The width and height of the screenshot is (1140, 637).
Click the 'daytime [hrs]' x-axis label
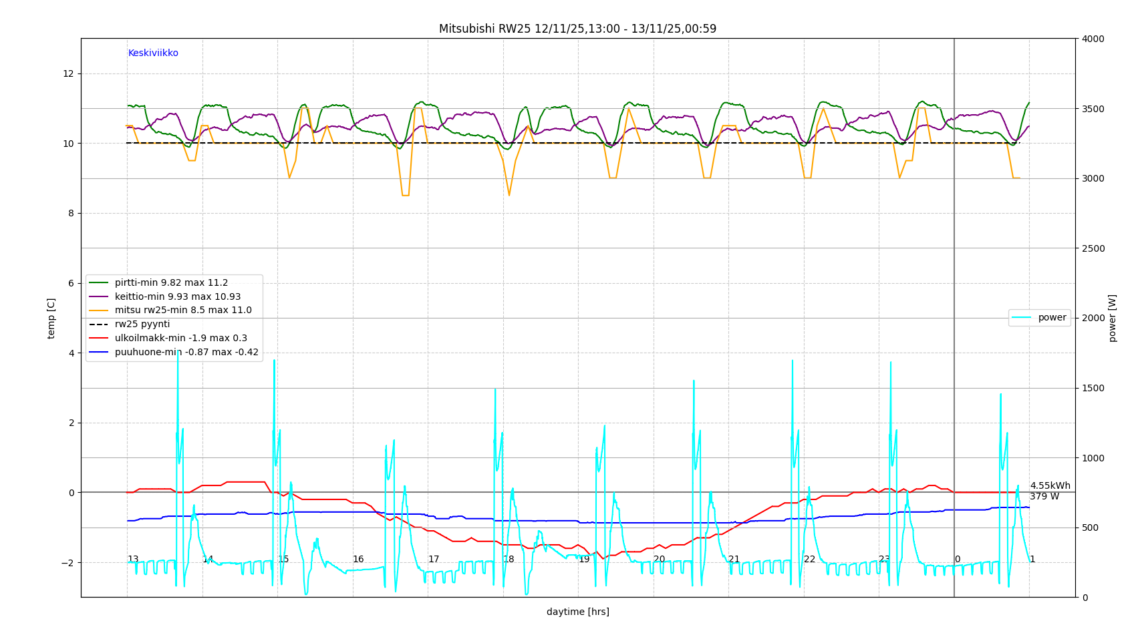577,612
